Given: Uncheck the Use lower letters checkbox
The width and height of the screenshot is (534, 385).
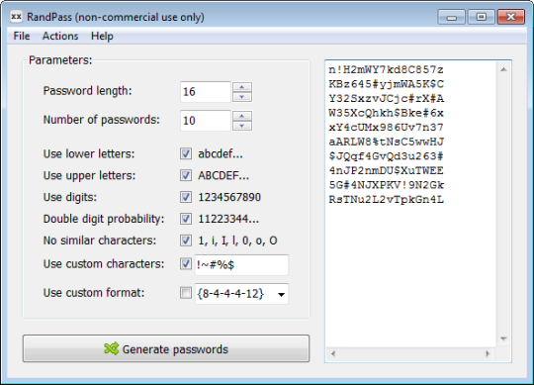Looking at the screenshot, I should tap(186, 153).
